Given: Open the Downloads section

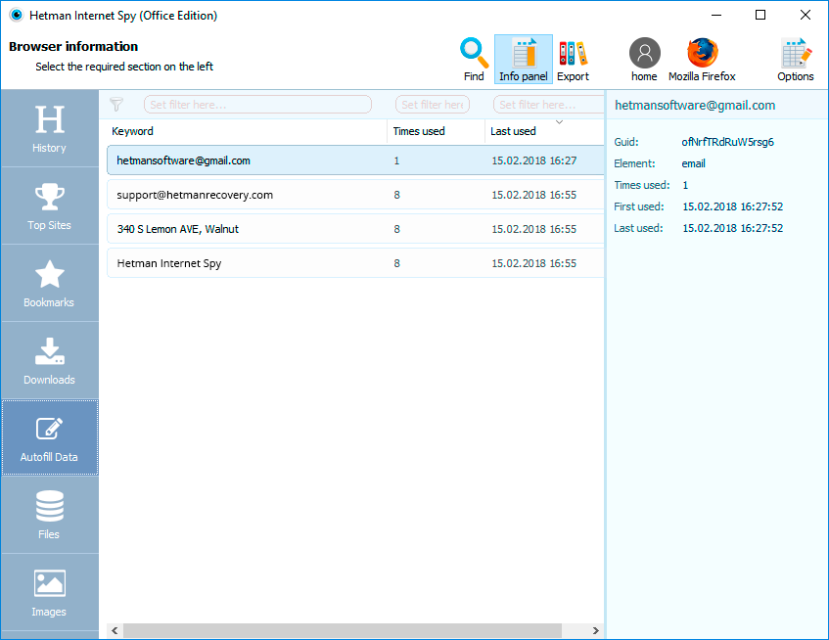Looking at the screenshot, I should (49, 360).
